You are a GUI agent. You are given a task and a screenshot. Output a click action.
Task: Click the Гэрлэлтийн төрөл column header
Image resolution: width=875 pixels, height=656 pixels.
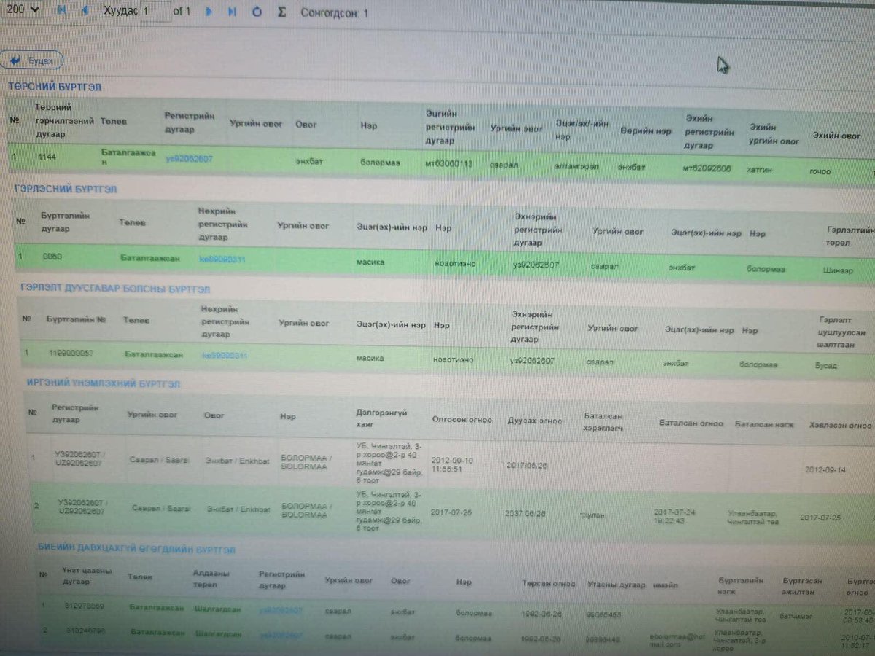[x=850, y=235]
